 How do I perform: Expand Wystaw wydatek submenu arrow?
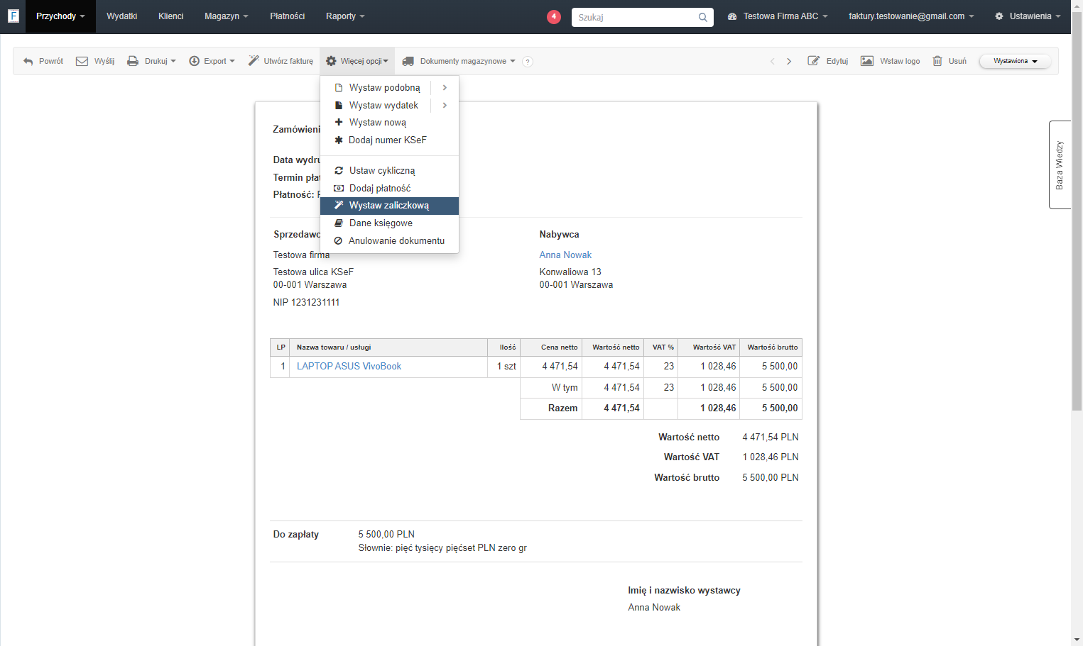445,106
